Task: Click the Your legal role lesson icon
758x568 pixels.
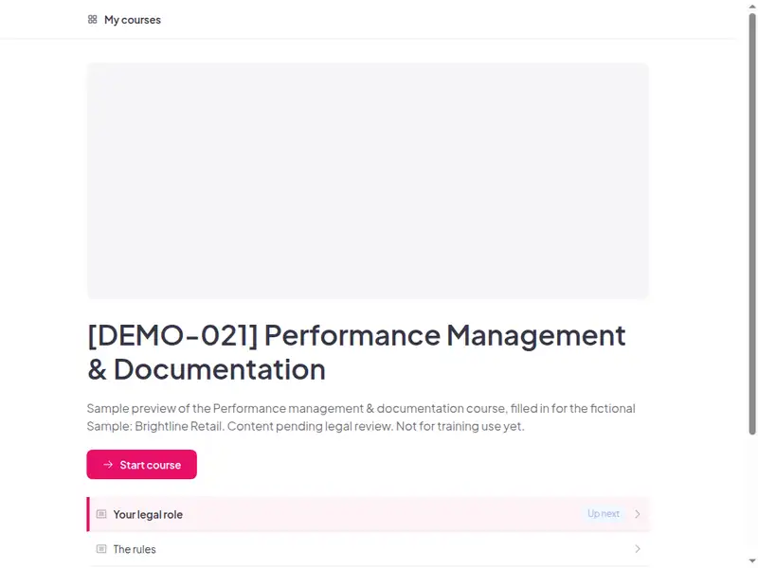Action: [x=101, y=514]
